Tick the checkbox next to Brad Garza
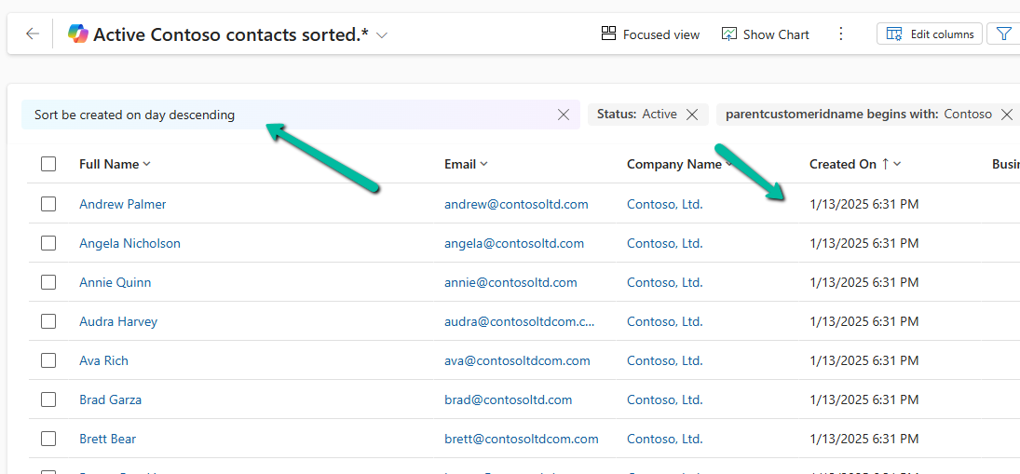 click(48, 400)
